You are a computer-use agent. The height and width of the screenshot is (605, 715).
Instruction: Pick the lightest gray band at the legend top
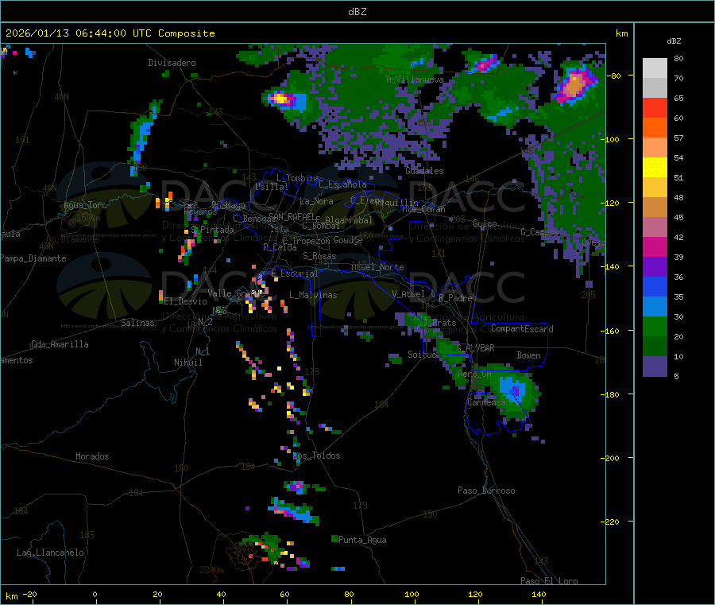655,68
